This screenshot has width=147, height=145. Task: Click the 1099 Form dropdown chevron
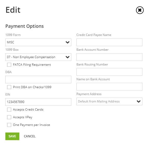tap(68, 42)
